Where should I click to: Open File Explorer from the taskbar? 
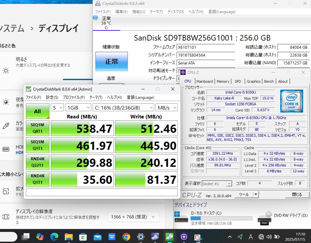tap(69, 236)
